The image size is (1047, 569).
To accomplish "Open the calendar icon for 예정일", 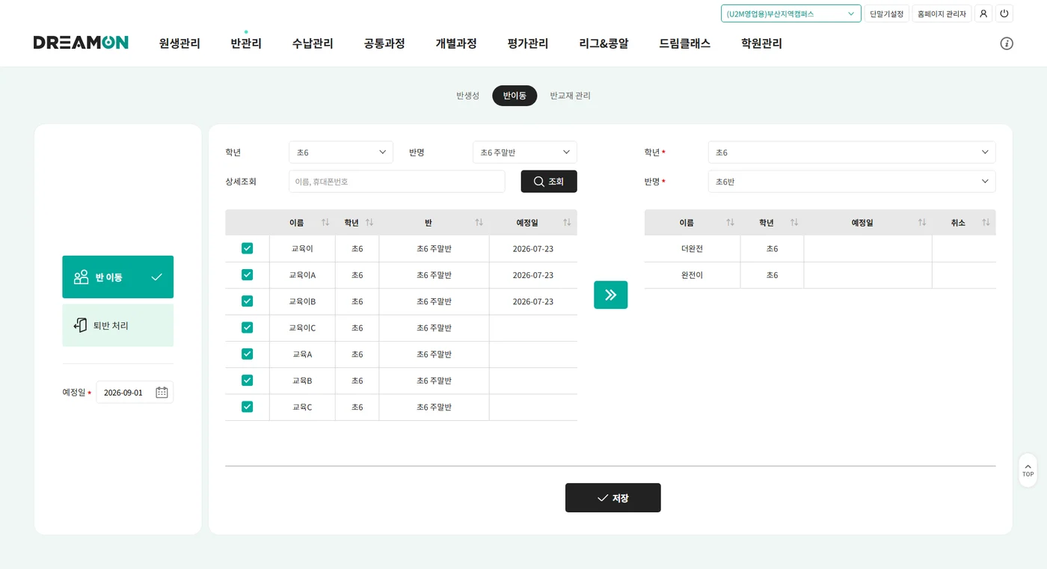I will click(162, 393).
